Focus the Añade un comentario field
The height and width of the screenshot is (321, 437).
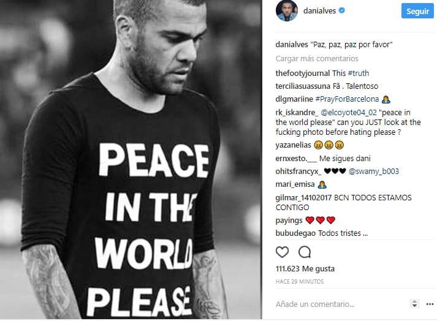[340, 304]
